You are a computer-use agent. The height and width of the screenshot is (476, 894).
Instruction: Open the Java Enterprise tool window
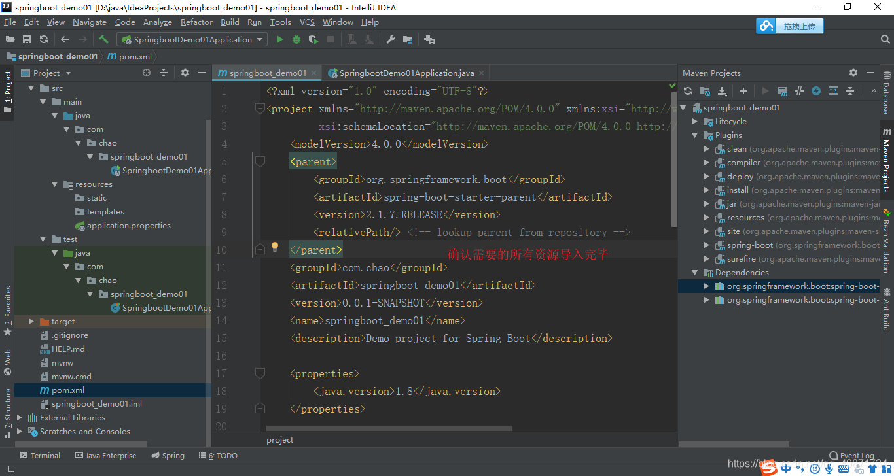[x=105, y=456]
